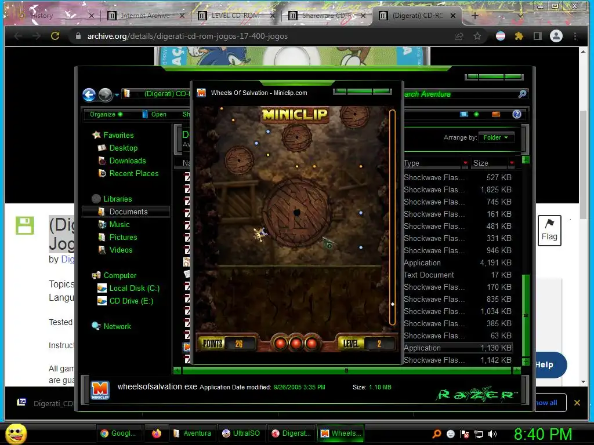Select the Shockwave Flash row sized 1,825 KB
The width and height of the screenshot is (594, 445).
tap(458, 189)
